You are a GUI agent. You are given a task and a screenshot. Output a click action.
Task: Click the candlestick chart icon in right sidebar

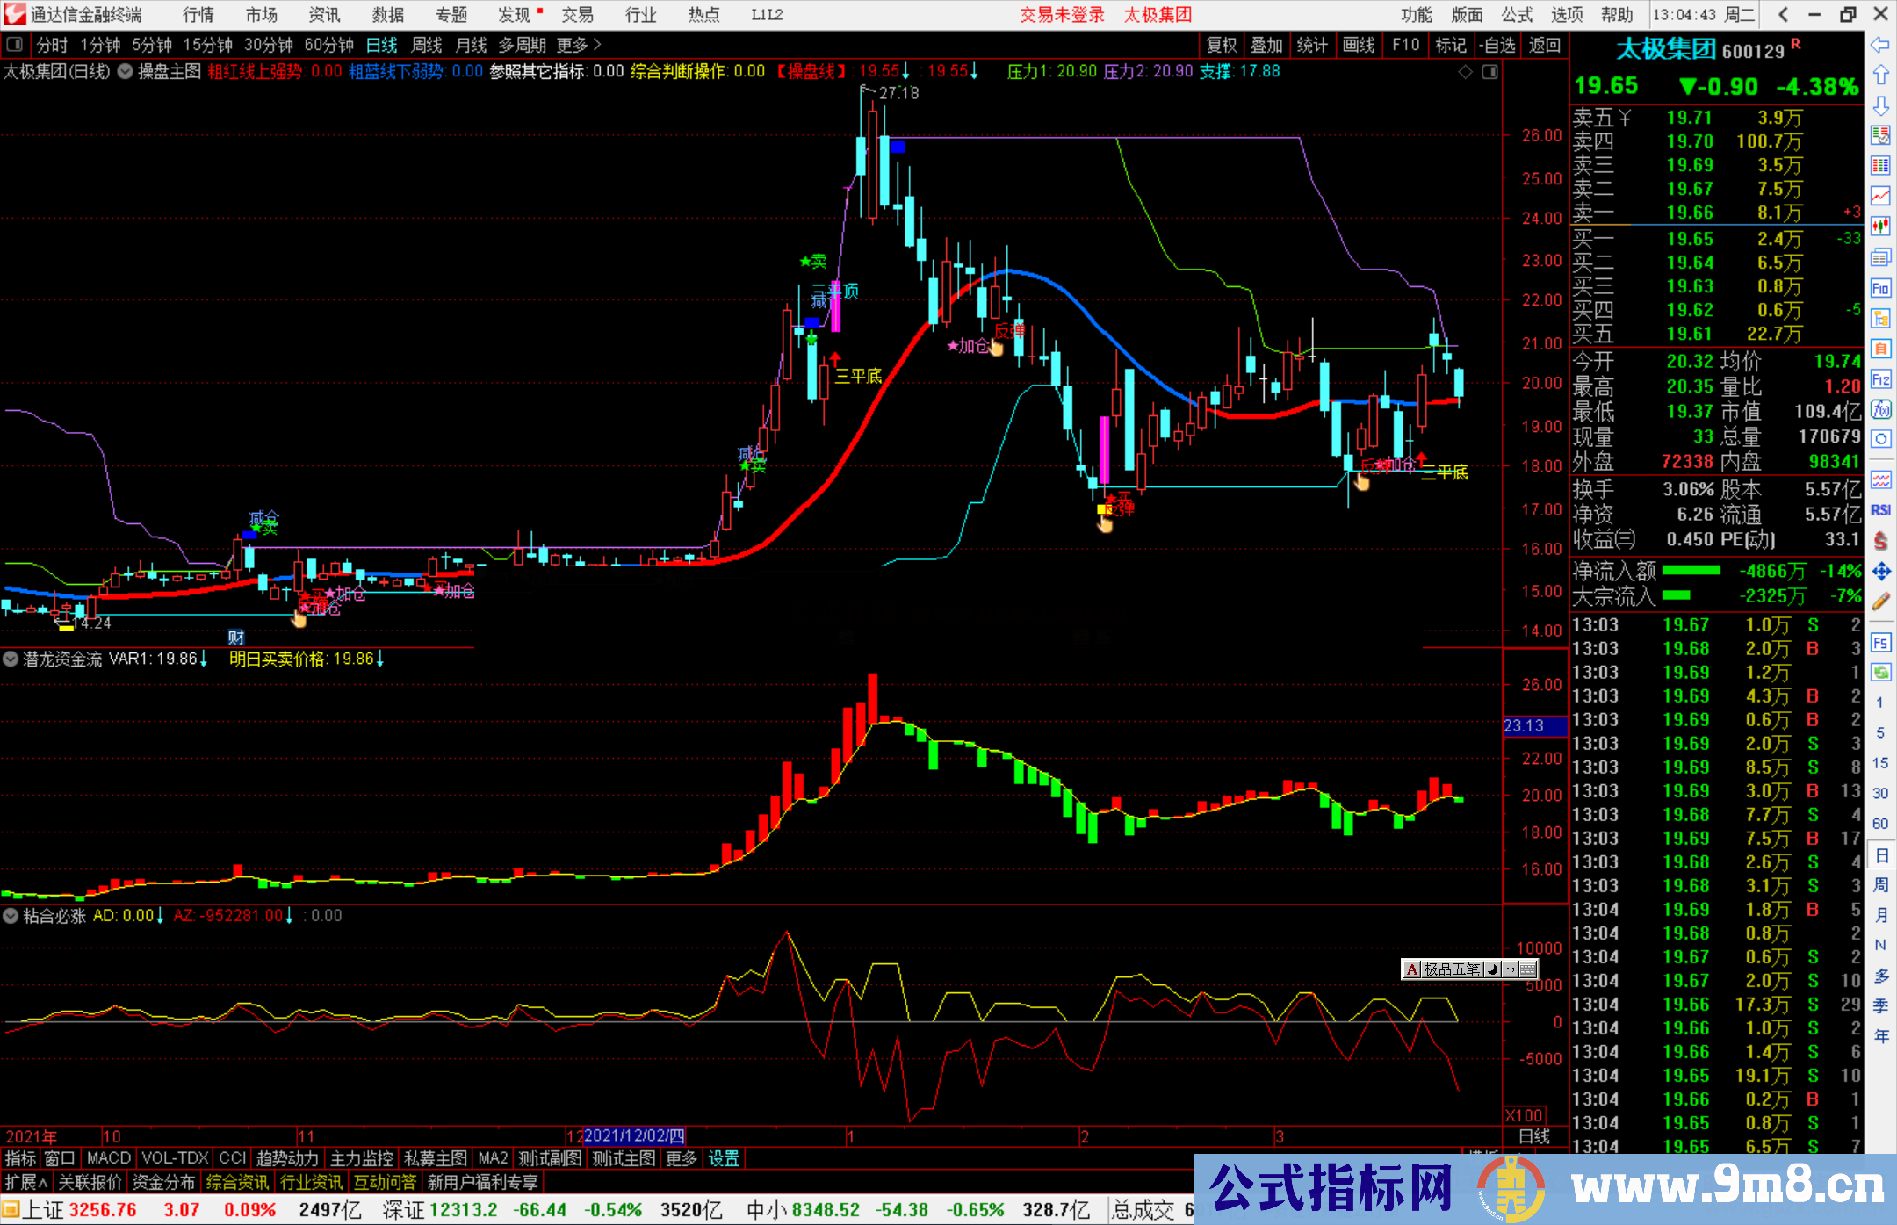pyautogui.click(x=1879, y=225)
